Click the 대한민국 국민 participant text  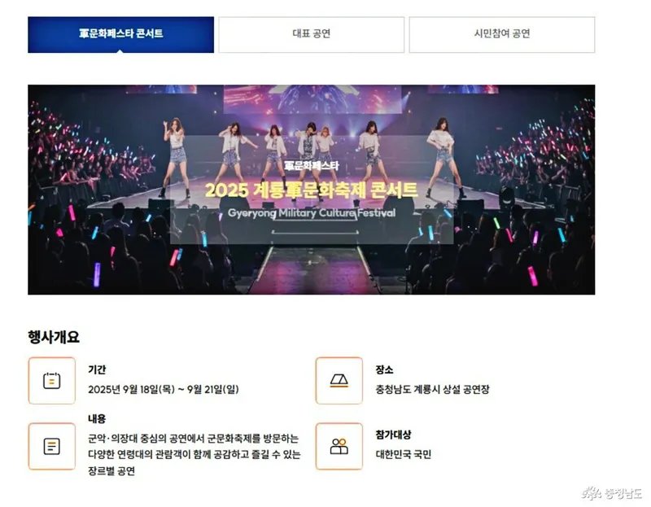click(x=403, y=454)
